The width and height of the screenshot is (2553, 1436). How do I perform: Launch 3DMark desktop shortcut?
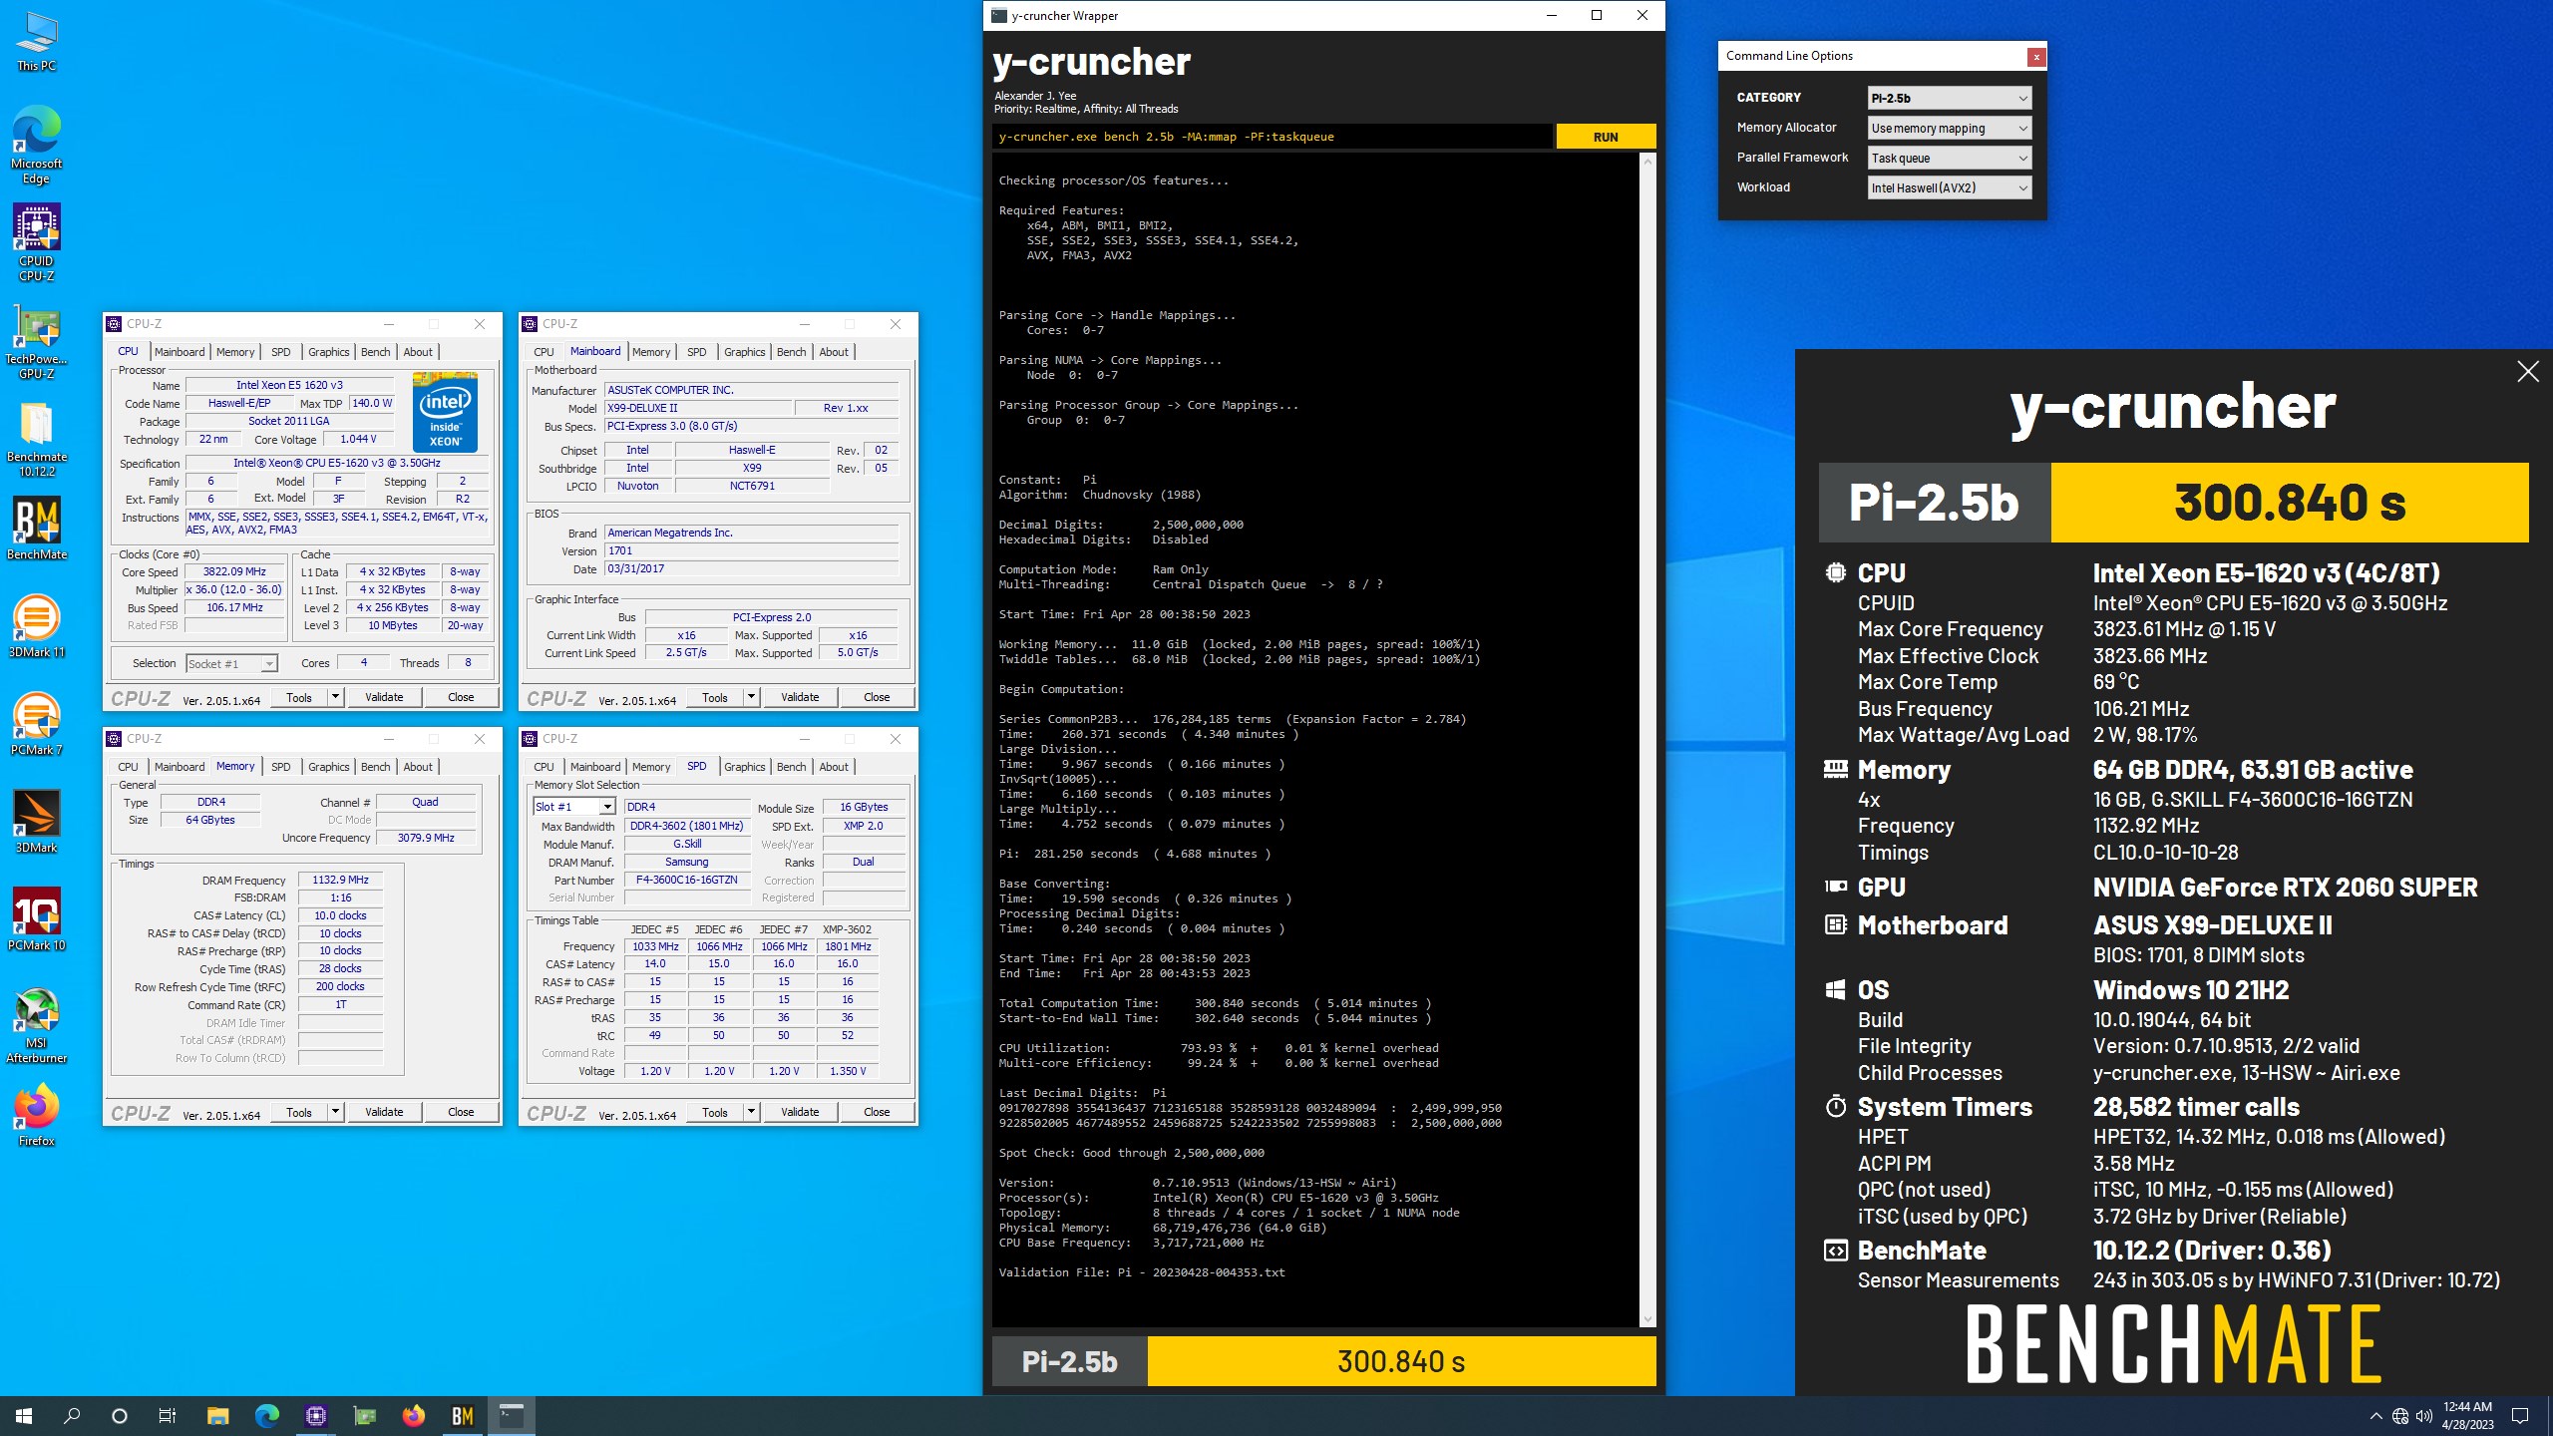click(x=37, y=822)
